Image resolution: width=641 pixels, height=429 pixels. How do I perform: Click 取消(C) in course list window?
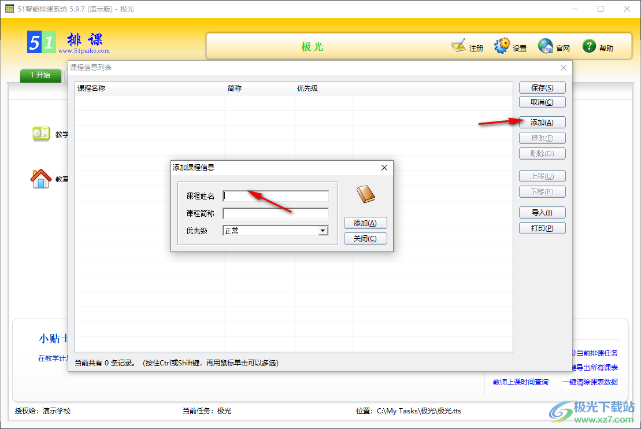click(542, 102)
